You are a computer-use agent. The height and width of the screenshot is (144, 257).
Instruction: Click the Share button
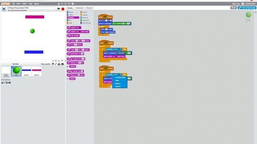(x=234, y=8)
